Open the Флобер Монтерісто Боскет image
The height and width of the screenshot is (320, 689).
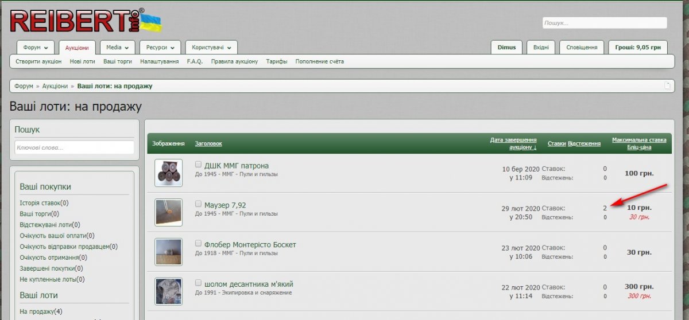[x=168, y=252]
